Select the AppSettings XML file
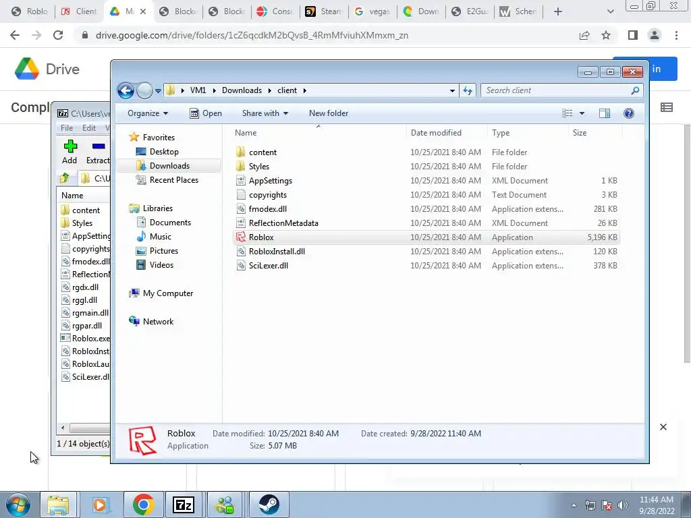 pyautogui.click(x=426, y=181)
